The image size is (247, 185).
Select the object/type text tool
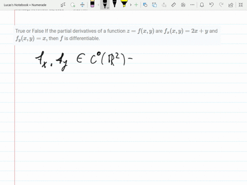(x=63, y=5)
